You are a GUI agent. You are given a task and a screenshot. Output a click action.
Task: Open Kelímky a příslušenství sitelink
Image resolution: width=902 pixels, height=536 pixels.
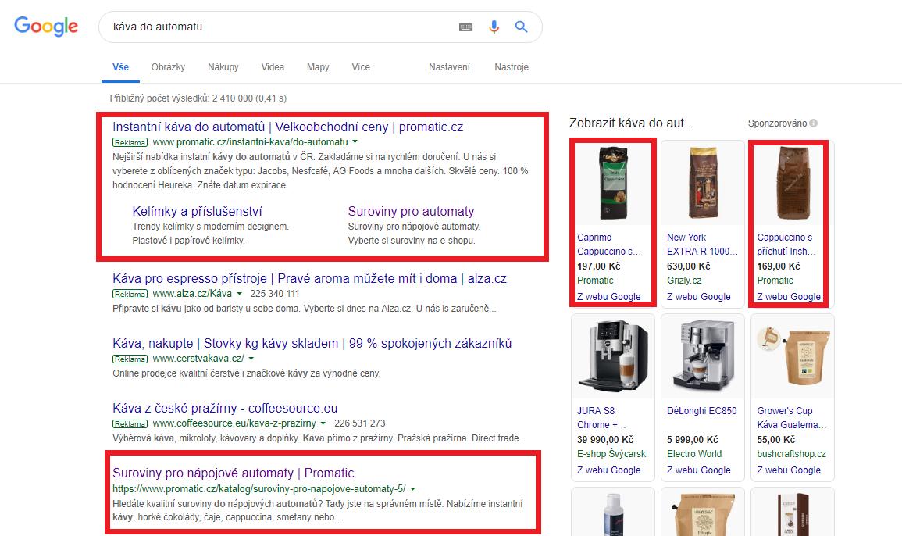[x=198, y=211]
